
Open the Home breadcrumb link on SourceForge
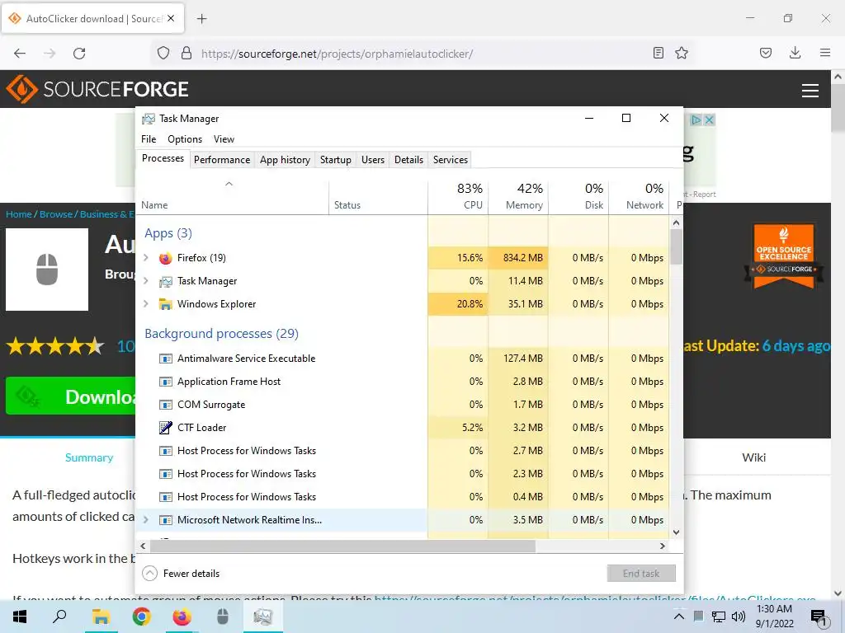pyautogui.click(x=19, y=214)
